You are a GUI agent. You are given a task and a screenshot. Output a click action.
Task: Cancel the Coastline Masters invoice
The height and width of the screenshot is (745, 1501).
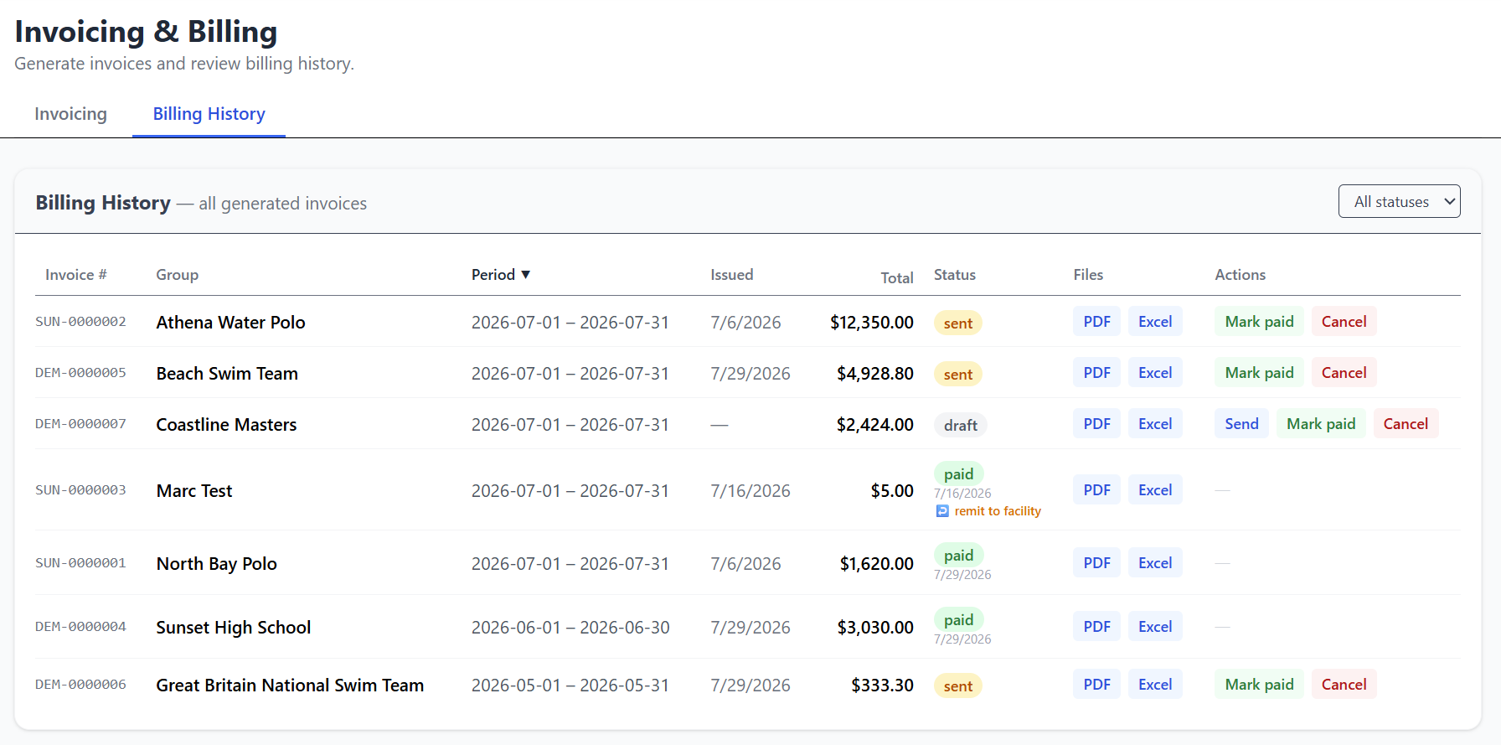pos(1406,424)
